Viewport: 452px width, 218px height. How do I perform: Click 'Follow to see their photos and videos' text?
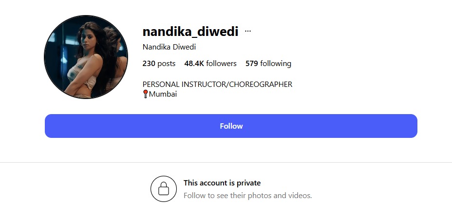pyautogui.click(x=247, y=196)
